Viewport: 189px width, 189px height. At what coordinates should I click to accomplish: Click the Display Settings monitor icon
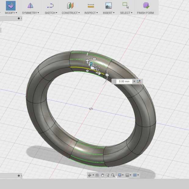point(119,175)
